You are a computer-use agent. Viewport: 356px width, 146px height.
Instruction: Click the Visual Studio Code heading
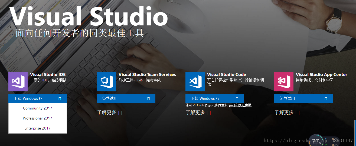tap(227, 75)
